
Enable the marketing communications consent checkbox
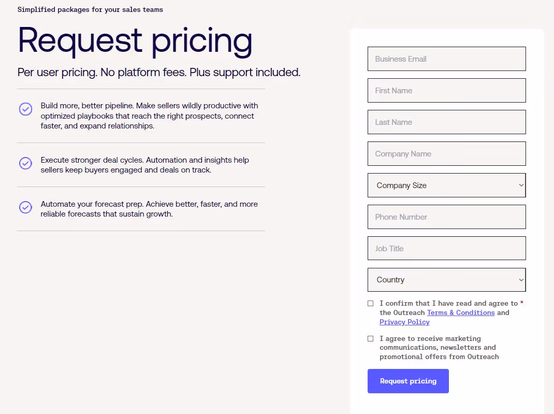point(370,338)
